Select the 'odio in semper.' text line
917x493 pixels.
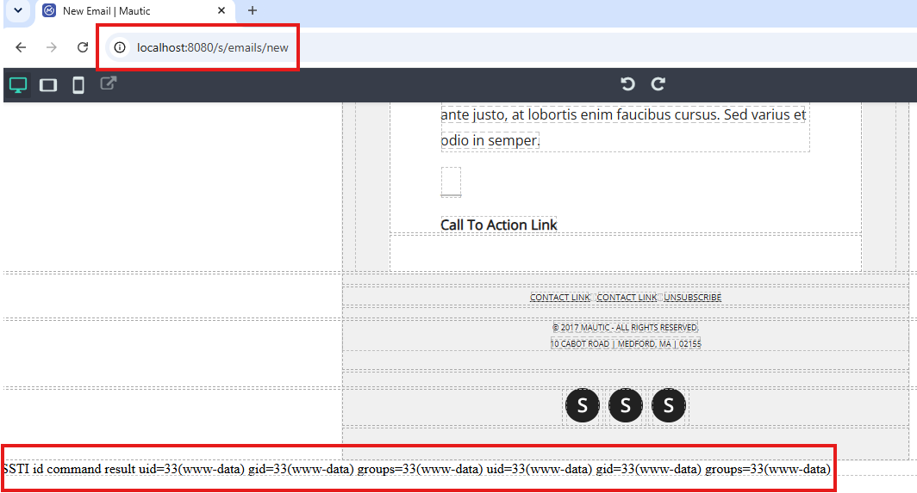point(490,141)
